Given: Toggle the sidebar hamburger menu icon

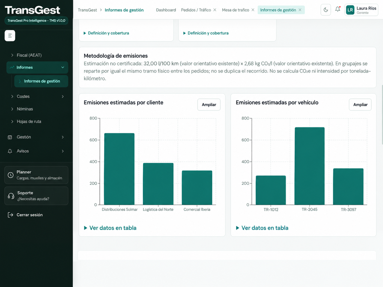Looking at the screenshot, I should tap(10, 36).
